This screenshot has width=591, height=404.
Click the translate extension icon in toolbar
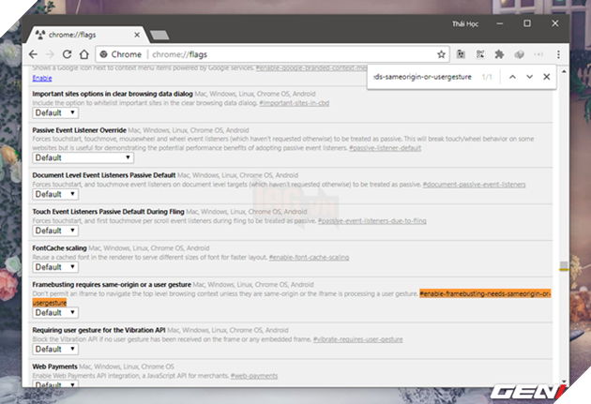click(x=461, y=54)
